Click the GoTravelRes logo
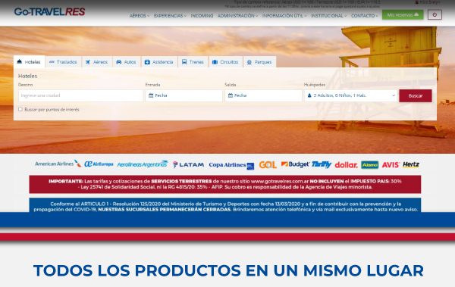Screen dimensions: 455x287 click(x=49, y=11)
